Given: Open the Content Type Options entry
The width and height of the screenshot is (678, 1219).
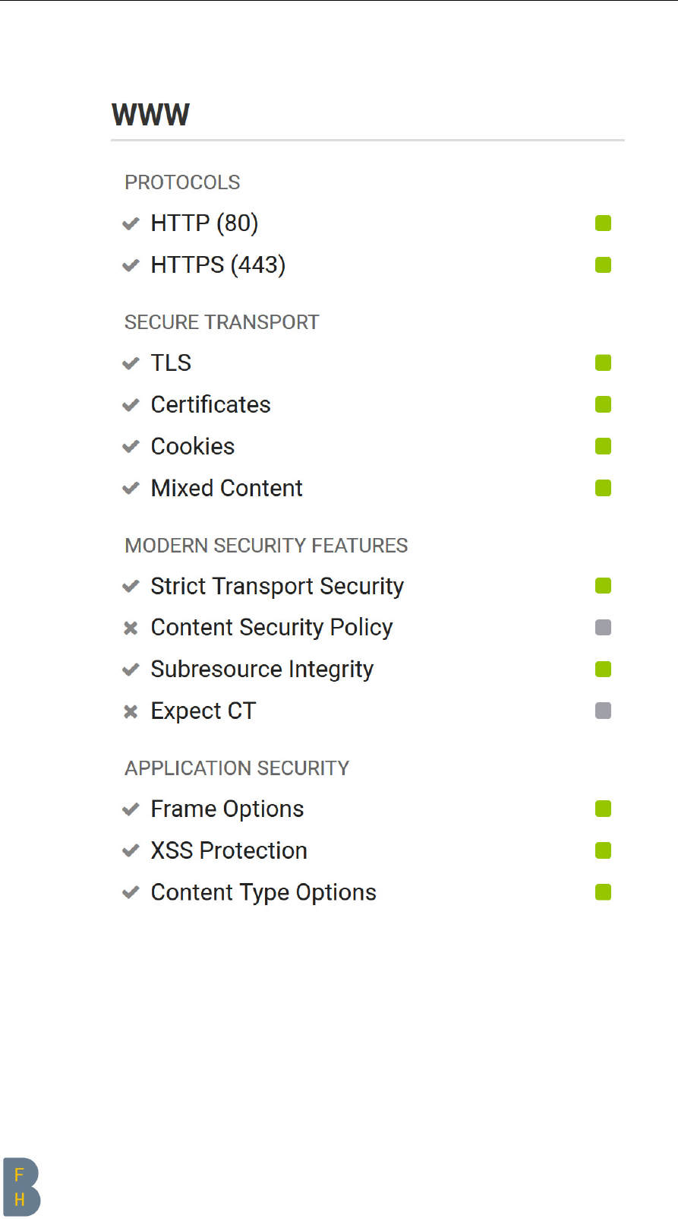Looking at the screenshot, I should pos(263,893).
